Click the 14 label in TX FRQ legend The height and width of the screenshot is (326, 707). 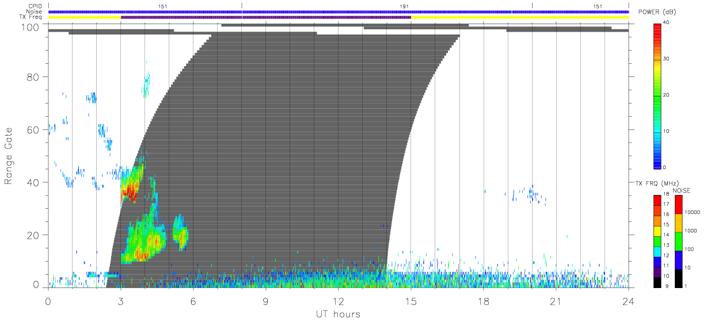666,235
